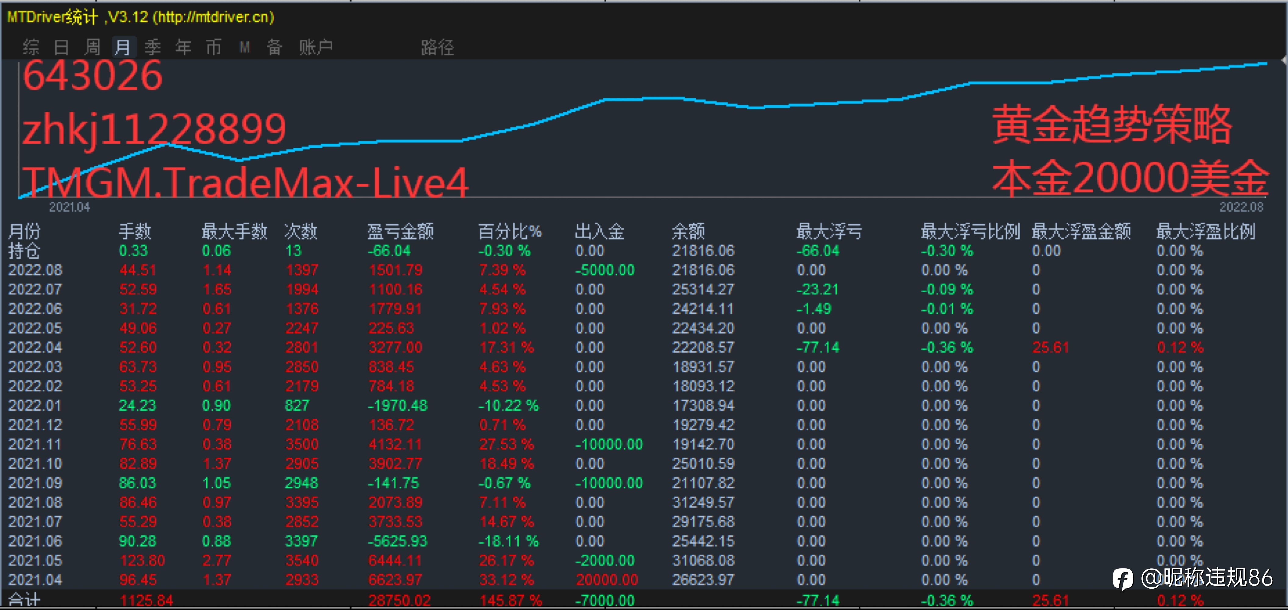Click the 20000.00 deposit value

(606, 580)
